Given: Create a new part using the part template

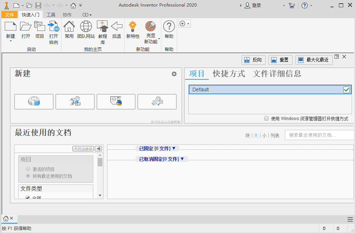Looking at the screenshot, I should [34, 102].
